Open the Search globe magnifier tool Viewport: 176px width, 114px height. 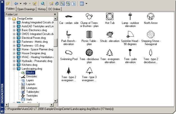pyautogui.click(x=43, y=4)
